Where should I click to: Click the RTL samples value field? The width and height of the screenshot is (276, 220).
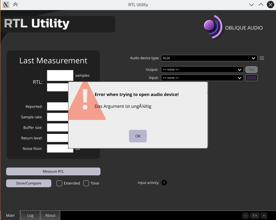pos(60,76)
